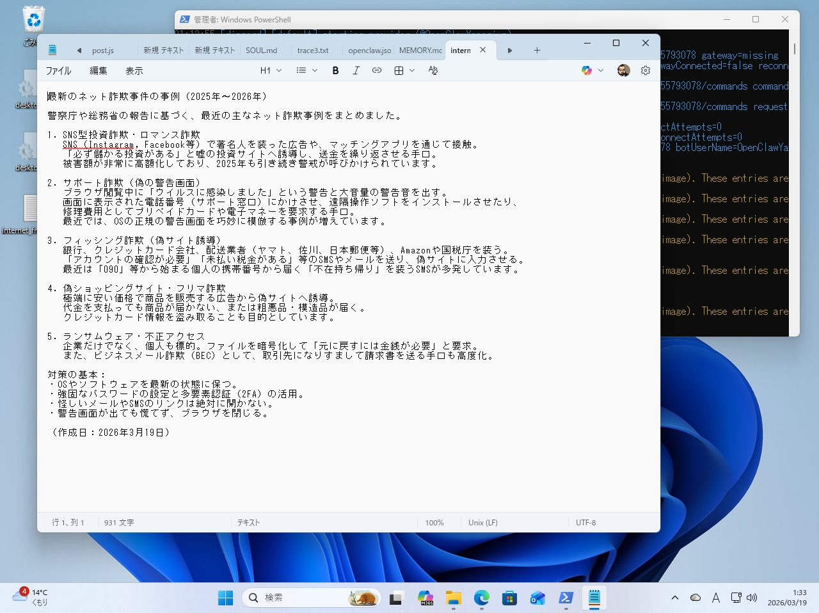Create a new tab with the plus button
Viewport: 819px width, 613px height.
pos(537,50)
